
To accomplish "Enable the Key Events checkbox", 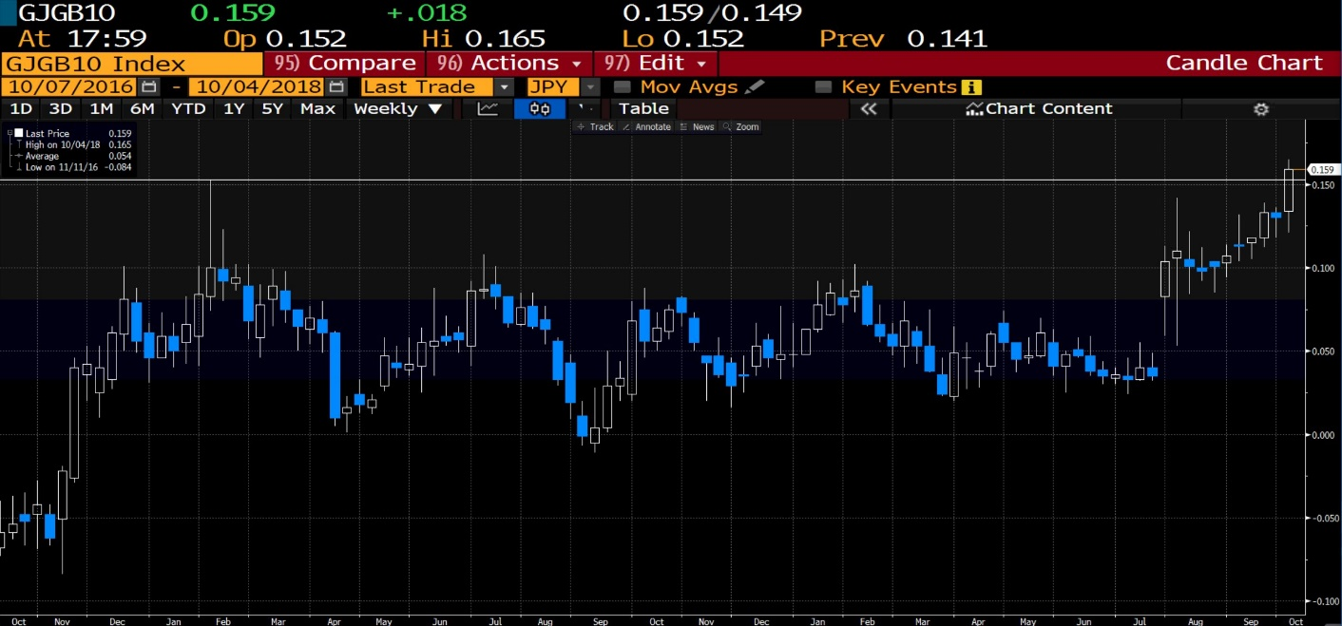I will pyautogui.click(x=823, y=86).
